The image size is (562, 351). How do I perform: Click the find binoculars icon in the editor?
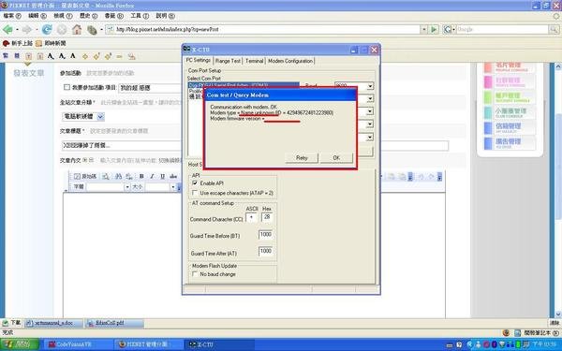point(118,176)
